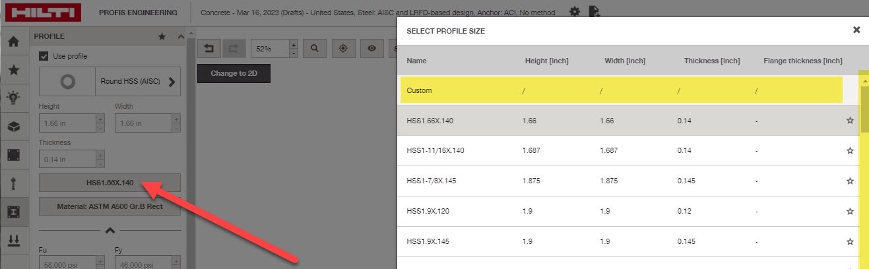
Task: Star the HSS1.9X.120 profile size
Action: tap(850, 212)
